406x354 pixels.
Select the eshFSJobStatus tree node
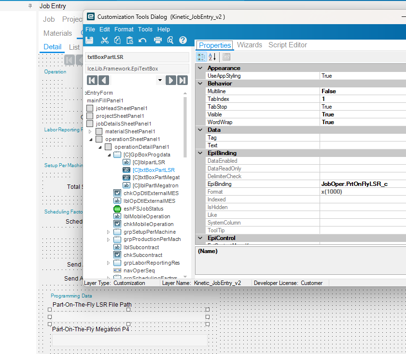coord(143,209)
